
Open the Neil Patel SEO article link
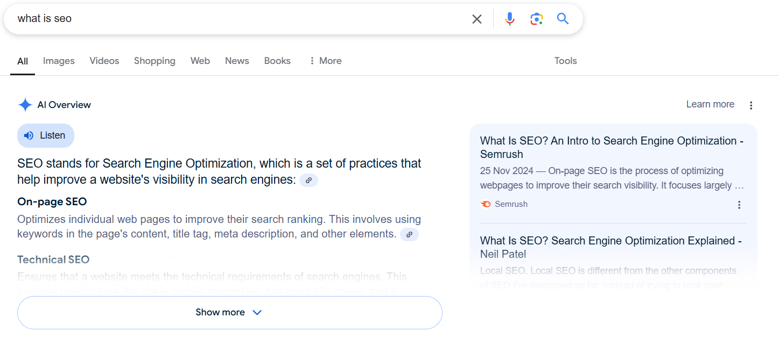(608, 247)
